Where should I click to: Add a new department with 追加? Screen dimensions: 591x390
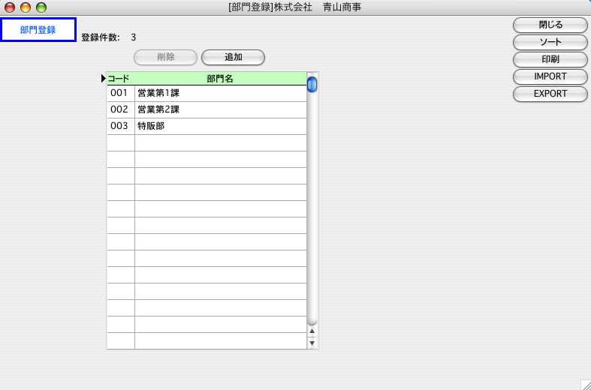[x=233, y=57]
